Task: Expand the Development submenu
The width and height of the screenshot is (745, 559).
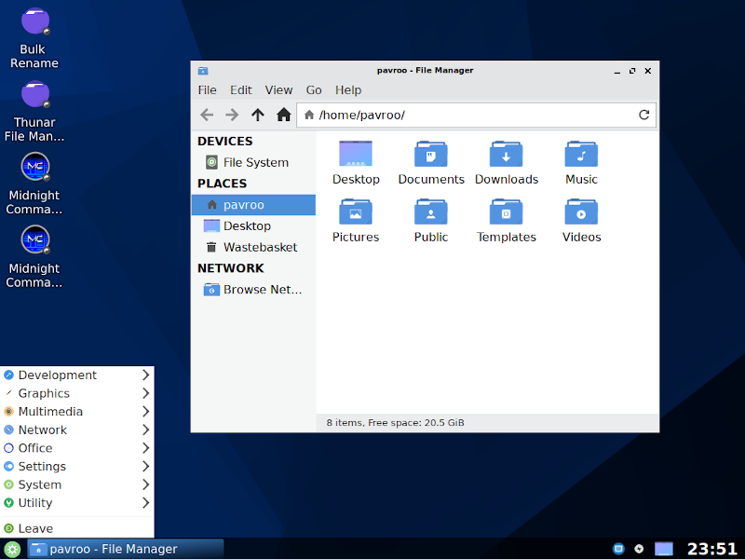Action: coord(77,375)
